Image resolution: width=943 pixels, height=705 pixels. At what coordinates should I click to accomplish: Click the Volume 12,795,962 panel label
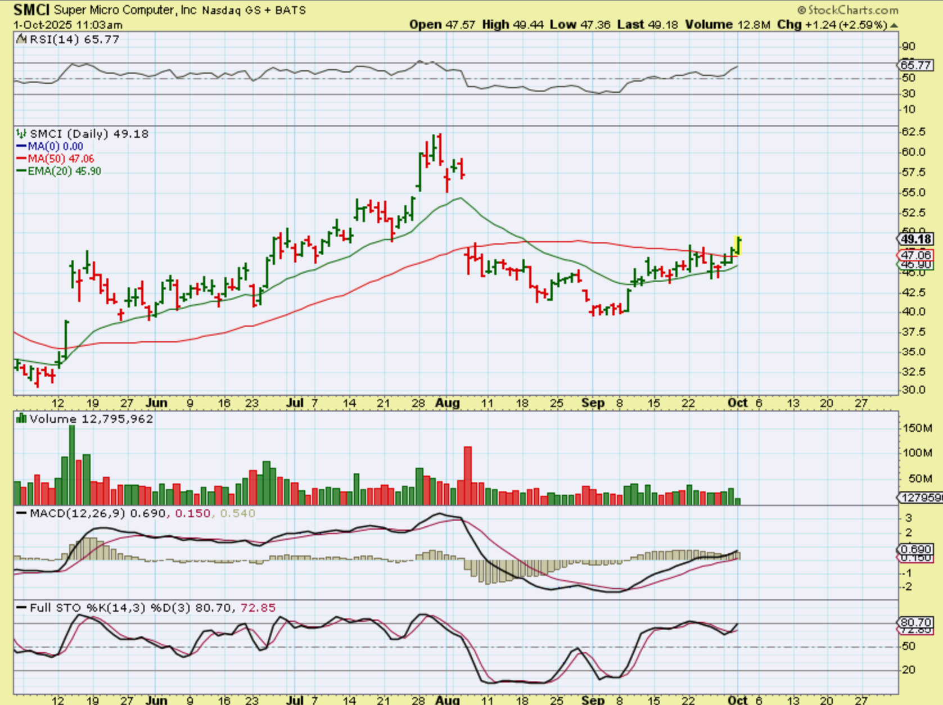[x=91, y=419]
